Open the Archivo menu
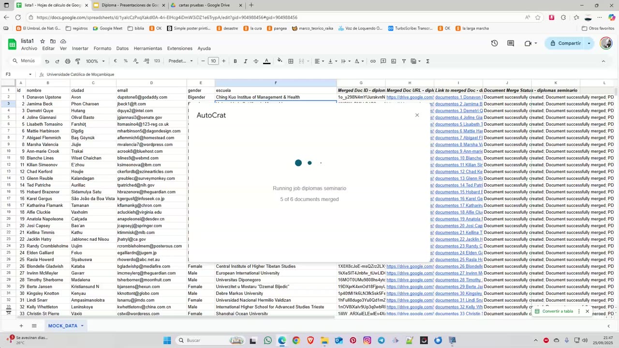This screenshot has width=619, height=348. (x=29, y=48)
